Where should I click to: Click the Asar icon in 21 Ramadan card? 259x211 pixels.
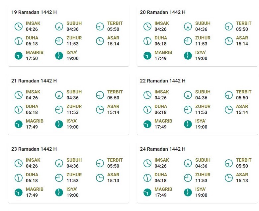pyautogui.click(x=100, y=109)
